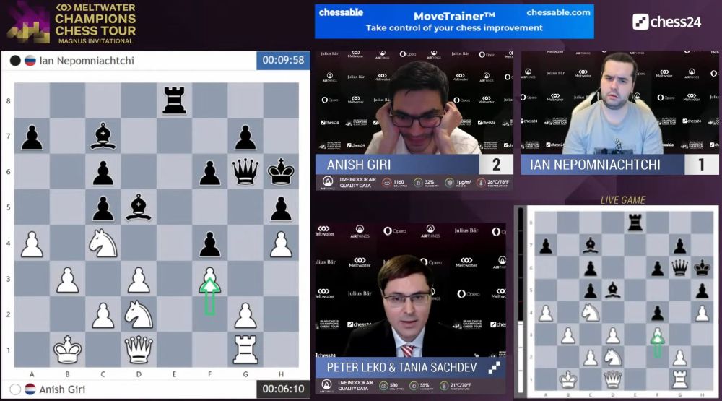
Task: Click the black bishop on d5, large board
Action: 139,207
